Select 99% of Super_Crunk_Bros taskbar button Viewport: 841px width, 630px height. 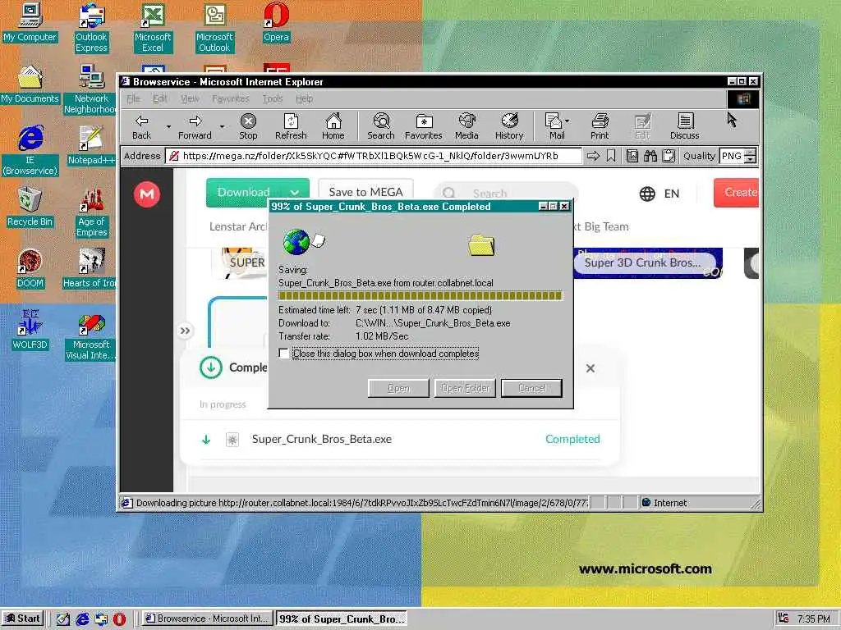341,619
